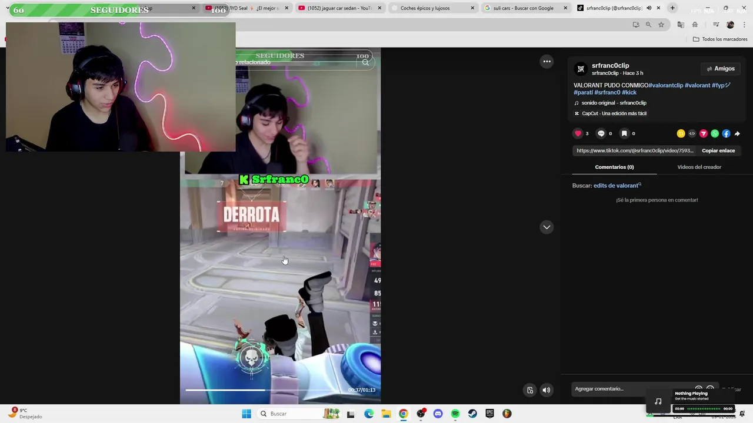Switch to Comentarios (0) tab
753x423 pixels.
pyautogui.click(x=614, y=167)
